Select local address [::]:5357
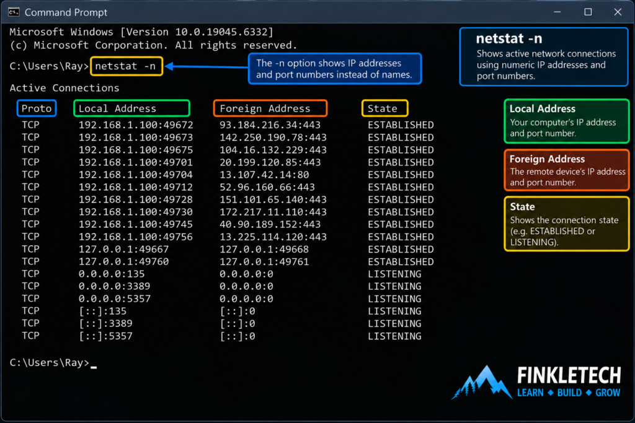 [x=105, y=336]
